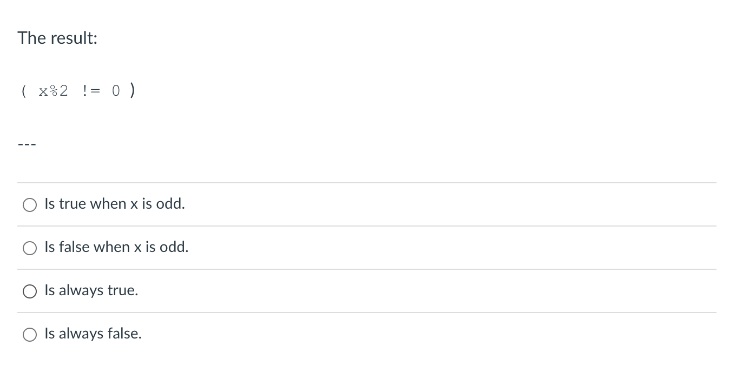Click the '0' in the code expression
Viewport: 736px width, 372px height.
tap(115, 91)
